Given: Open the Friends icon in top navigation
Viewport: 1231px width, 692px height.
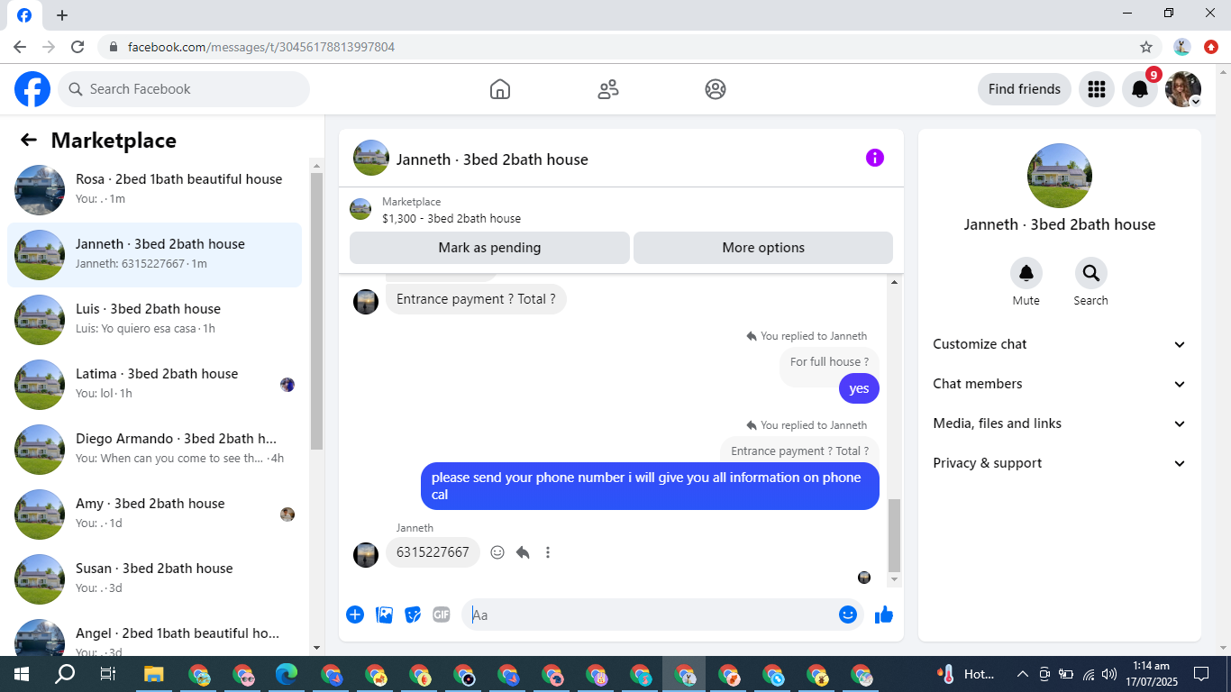Looking at the screenshot, I should point(608,89).
